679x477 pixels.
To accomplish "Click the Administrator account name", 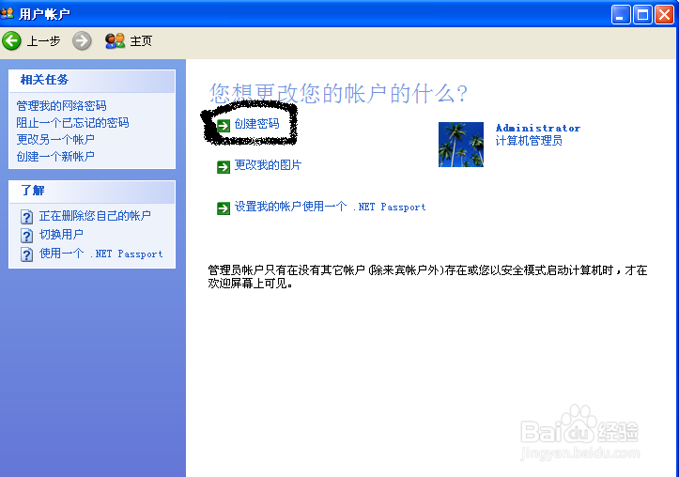I will [538, 128].
